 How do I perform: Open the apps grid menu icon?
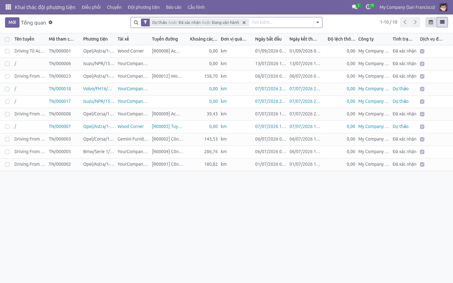pos(8,7)
